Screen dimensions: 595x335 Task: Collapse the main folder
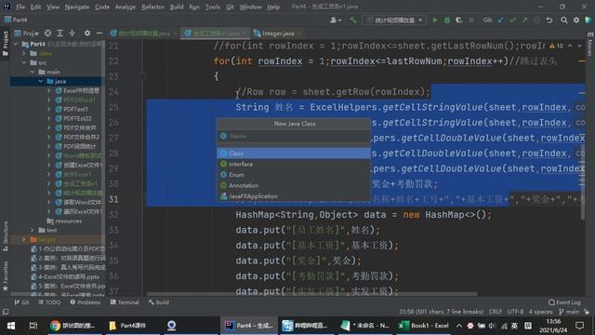pos(33,72)
